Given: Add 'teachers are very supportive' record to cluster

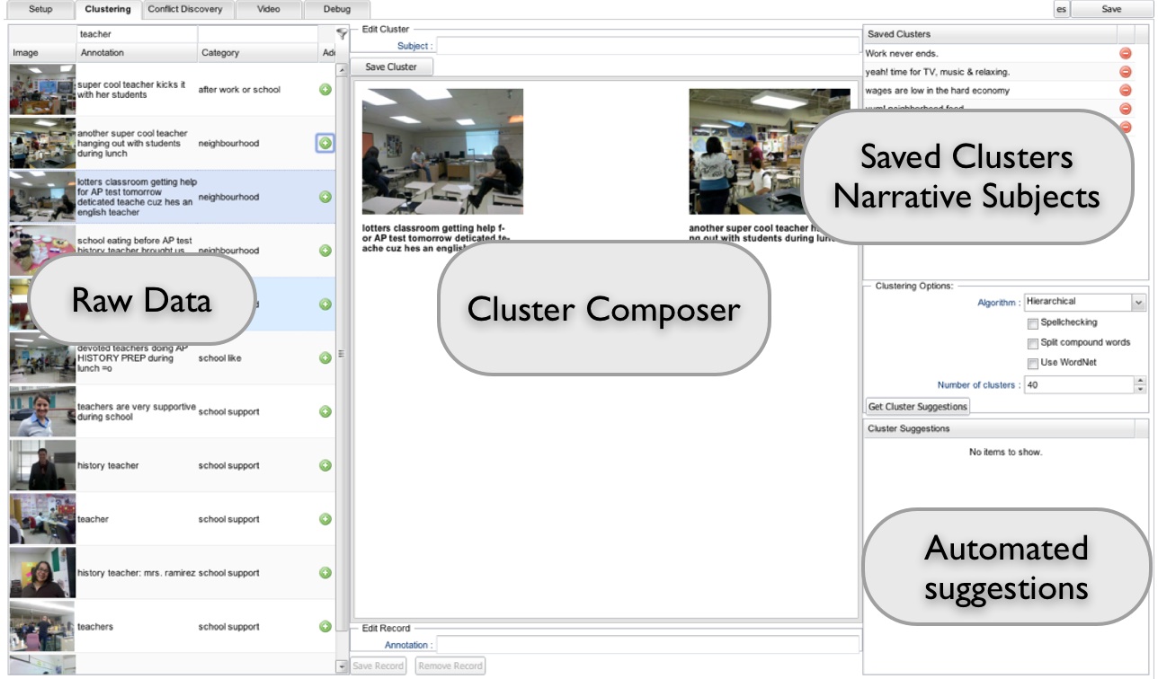Looking at the screenshot, I should coord(325,411).
